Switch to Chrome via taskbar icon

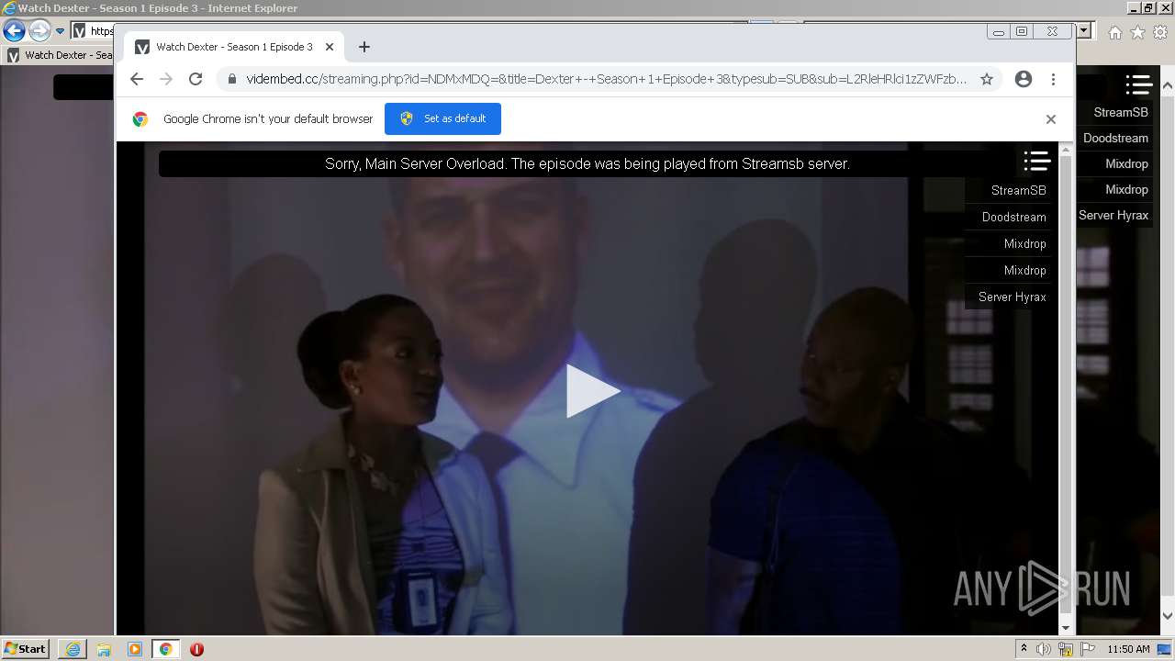pos(166,649)
